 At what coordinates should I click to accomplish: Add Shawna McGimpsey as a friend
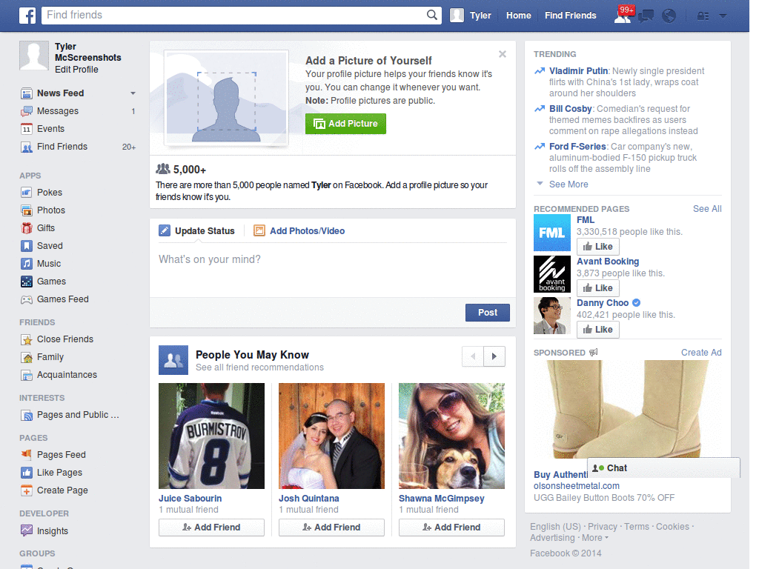[451, 528]
